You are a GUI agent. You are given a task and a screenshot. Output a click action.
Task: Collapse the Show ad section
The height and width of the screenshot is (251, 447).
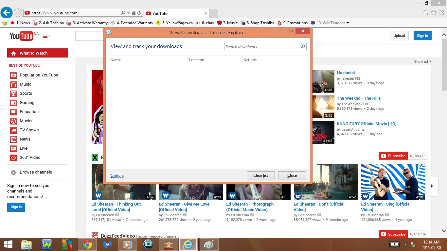(423, 61)
